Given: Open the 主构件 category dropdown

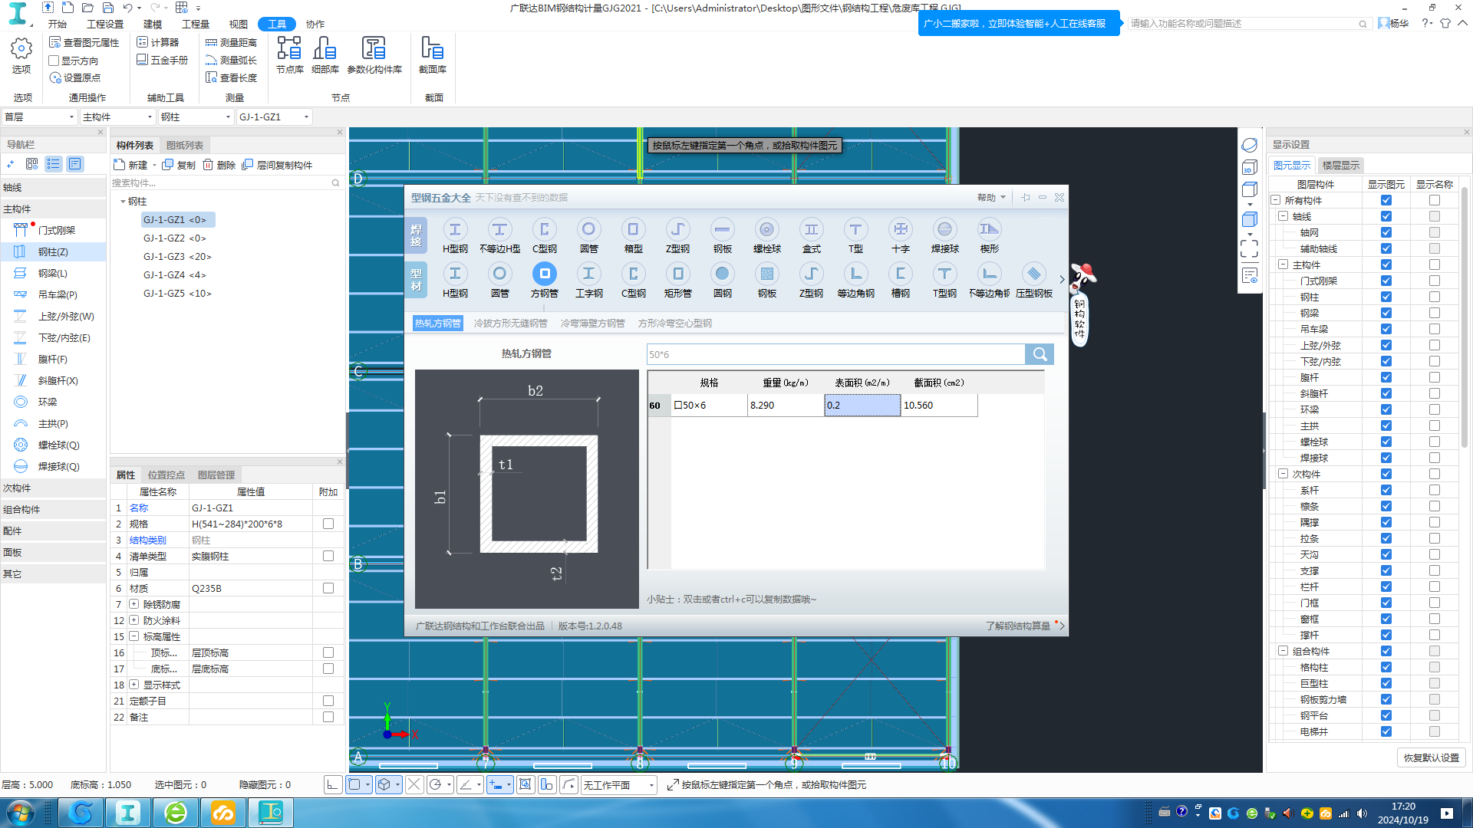Looking at the screenshot, I should (117, 117).
